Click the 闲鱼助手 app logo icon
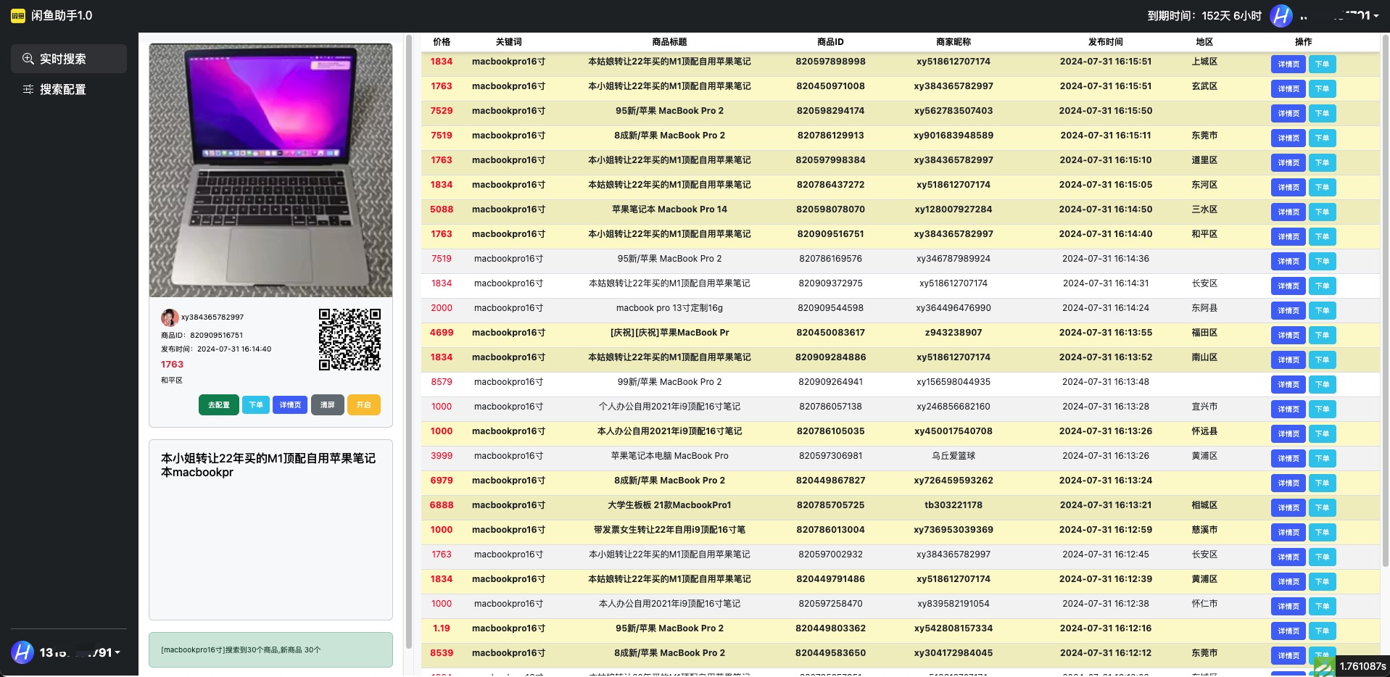1390x677 pixels. [x=18, y=16]
